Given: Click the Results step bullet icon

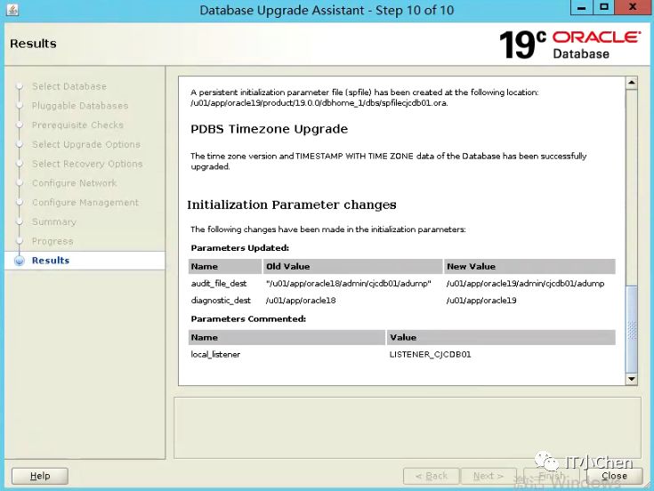Looking at the screenshot, I should click(20, 261).
